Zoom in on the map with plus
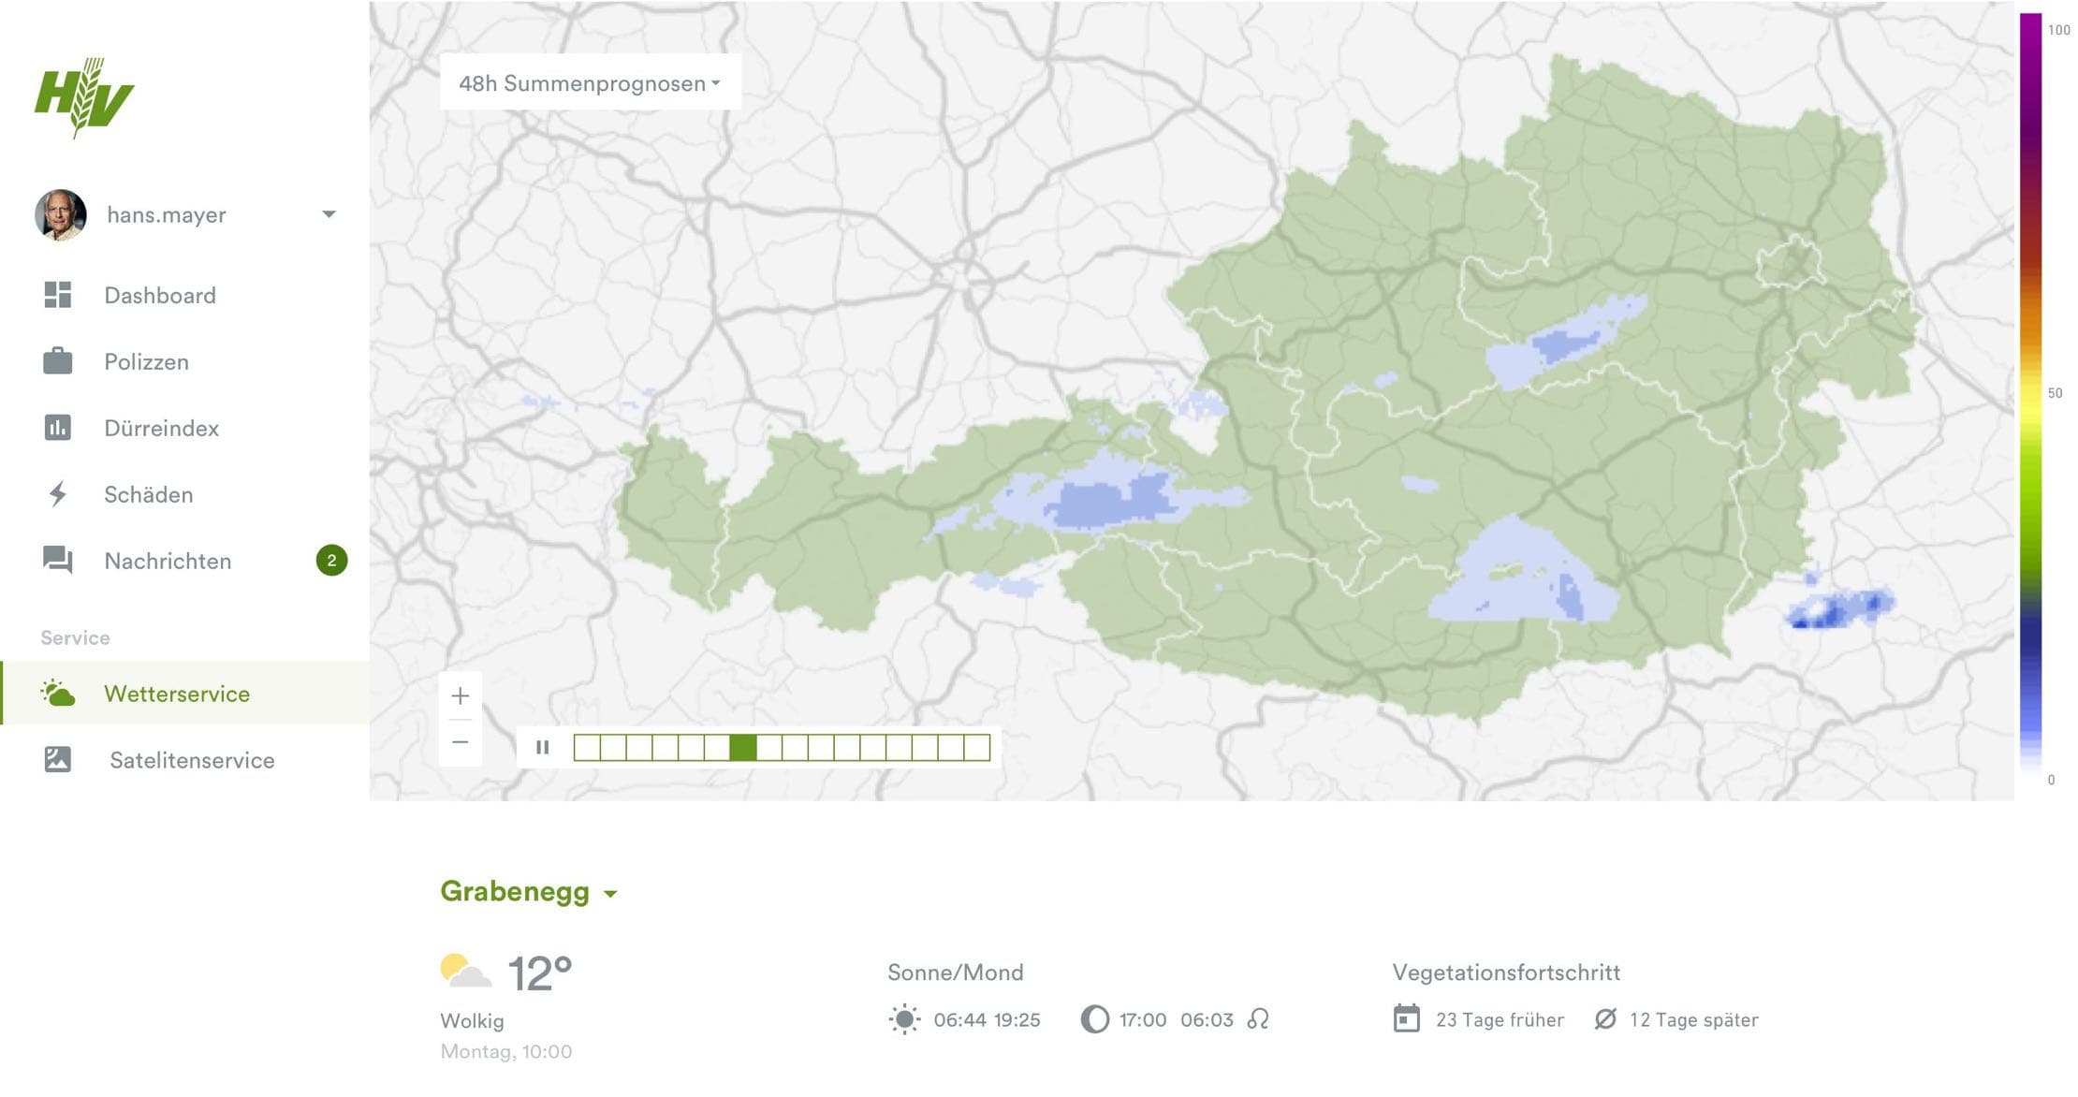 (460, 695)
